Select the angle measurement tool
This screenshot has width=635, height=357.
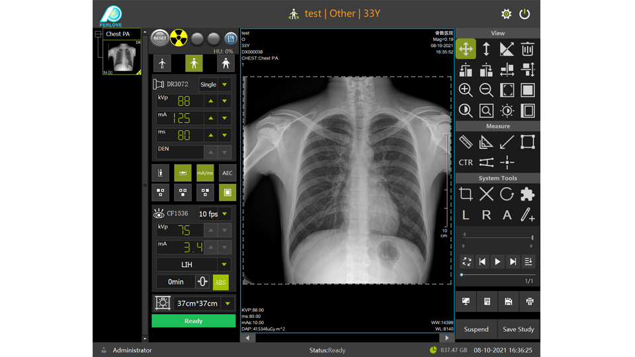(x=486, y=141)
